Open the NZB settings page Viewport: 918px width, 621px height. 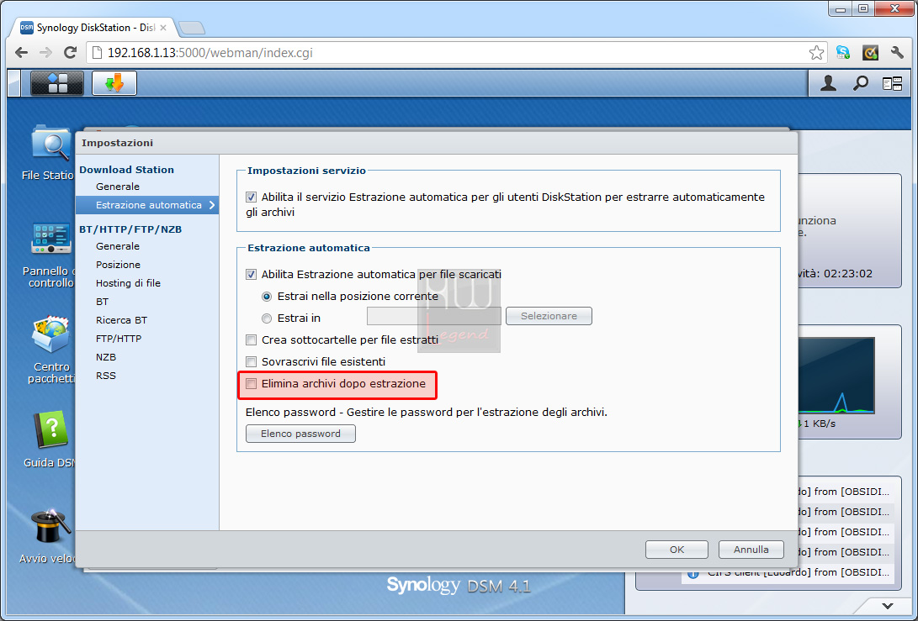(x=106, y=357)
